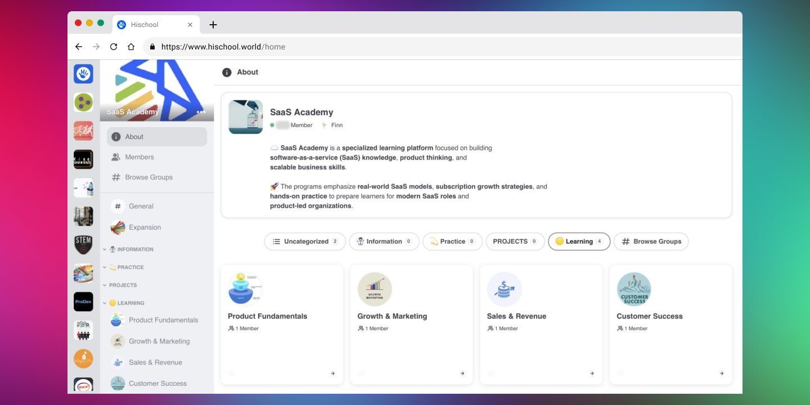Click the browser address bar URL
The height and width of the screenshot is (405, 810).
coord(223,47)
